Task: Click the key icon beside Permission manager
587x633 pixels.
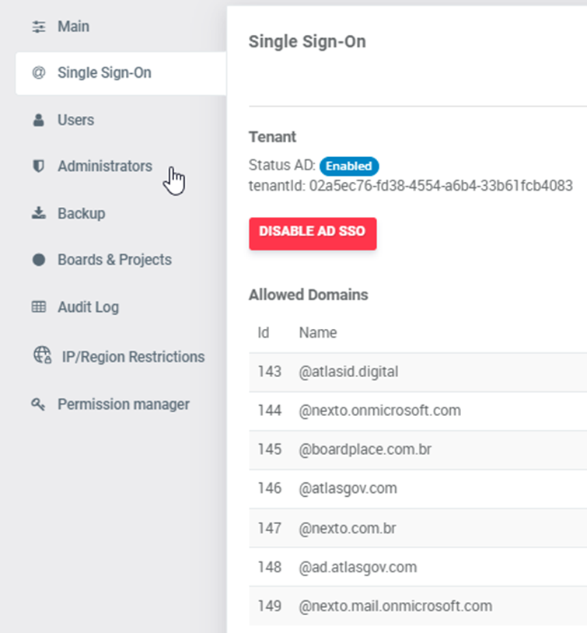Action: [38, 405]
